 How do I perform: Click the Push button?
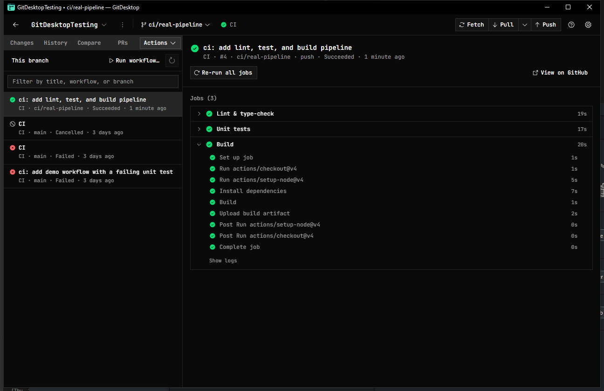point(546,25)
